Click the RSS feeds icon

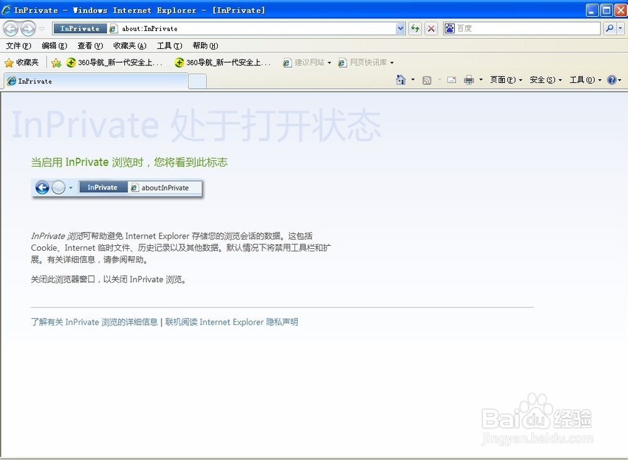[426, 80]
